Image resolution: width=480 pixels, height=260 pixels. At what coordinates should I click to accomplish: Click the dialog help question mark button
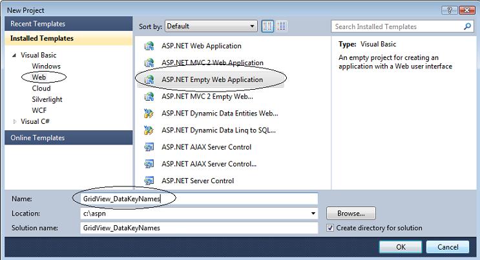coord(450,10)
